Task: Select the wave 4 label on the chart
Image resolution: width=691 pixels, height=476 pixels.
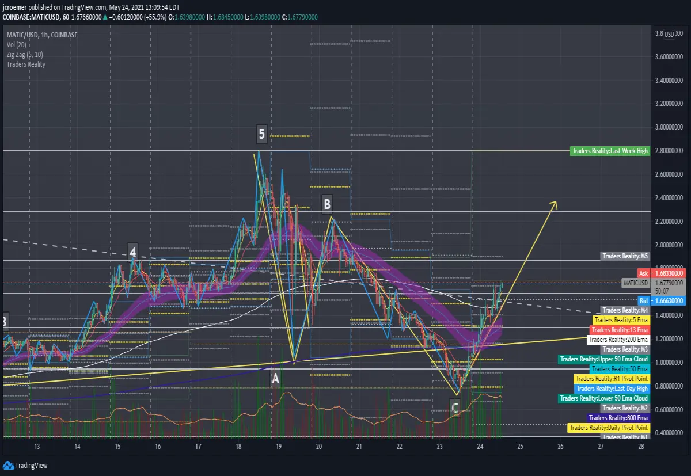Action: tap(133, 251)
